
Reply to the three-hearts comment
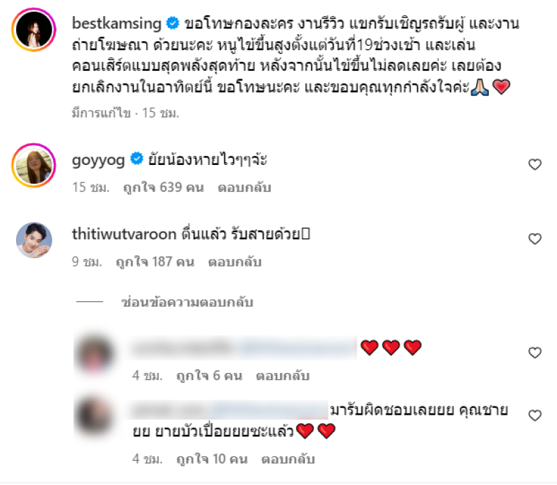point(283,375)
